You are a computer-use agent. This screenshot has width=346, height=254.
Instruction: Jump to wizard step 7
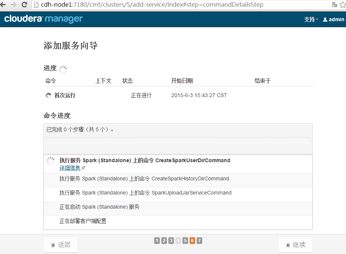200,241
